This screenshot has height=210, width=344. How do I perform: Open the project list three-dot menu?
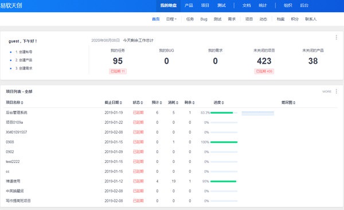point(336,91)
